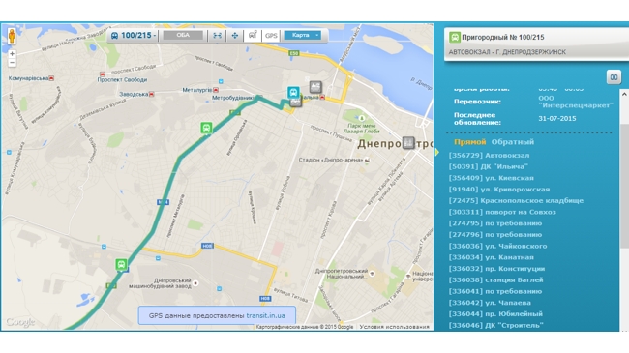The height and width of the screenshot is (353, 629).
Task: Click the fit-route-to-view toolbar icon
Action: coord(217,36)
